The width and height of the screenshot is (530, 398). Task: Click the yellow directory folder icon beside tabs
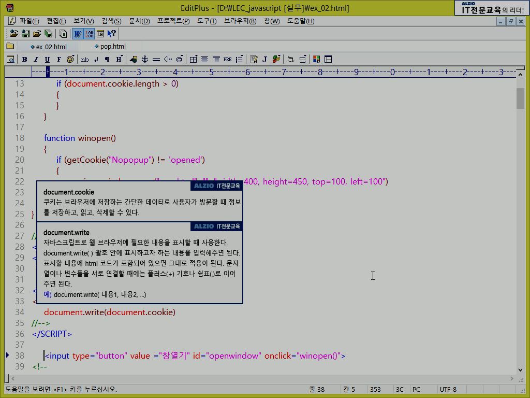click(x=10, y=46)
